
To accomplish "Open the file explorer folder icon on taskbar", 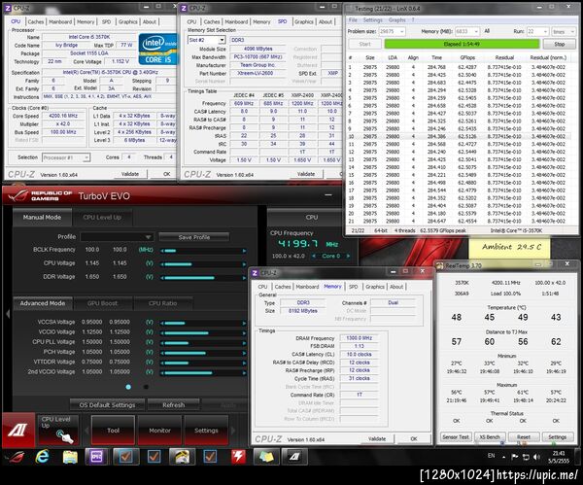I will pos(70,457).
